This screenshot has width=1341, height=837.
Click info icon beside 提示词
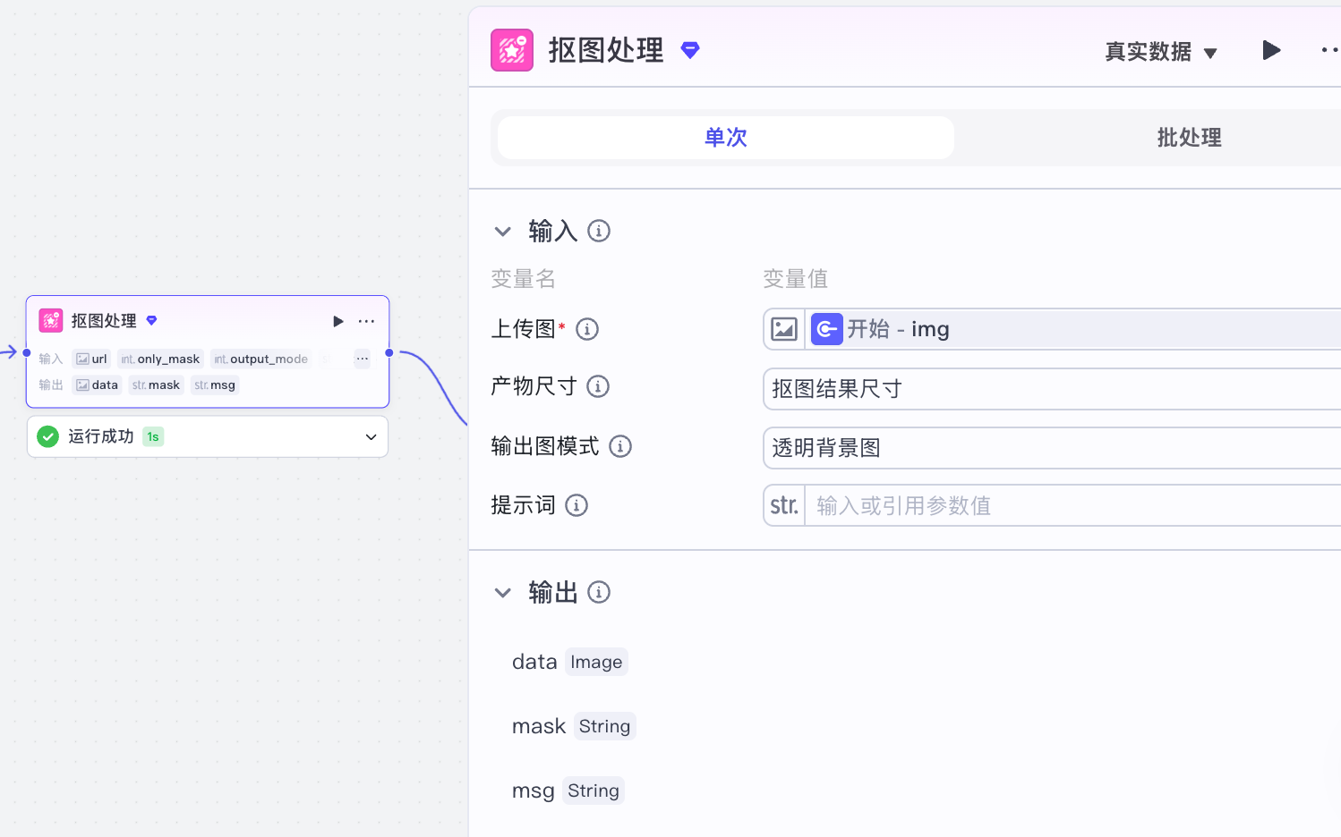577,505
